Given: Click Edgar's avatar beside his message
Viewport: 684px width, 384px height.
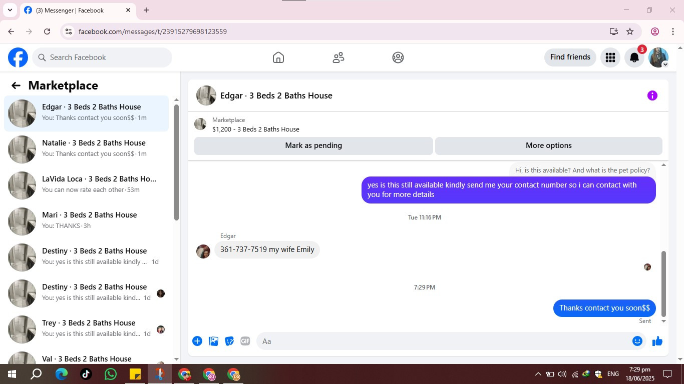Looking at the screenshot, I should coord(203,251).
